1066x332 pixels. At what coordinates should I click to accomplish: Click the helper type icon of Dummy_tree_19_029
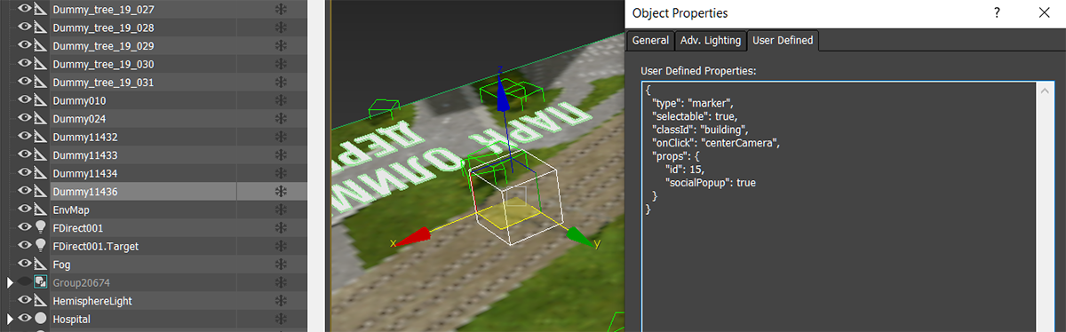(40, 45)
